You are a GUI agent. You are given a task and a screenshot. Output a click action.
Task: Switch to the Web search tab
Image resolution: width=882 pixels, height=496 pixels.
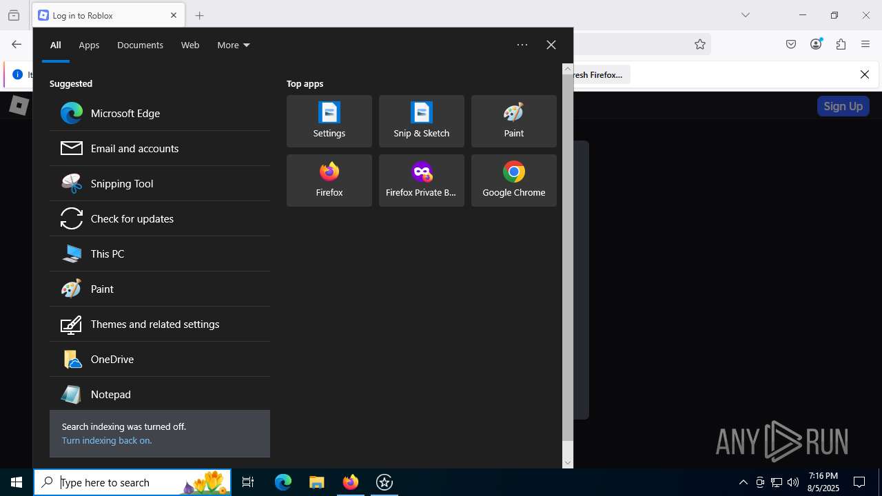coord(190,45)
